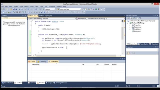Toggle auto-hide pin on Solution Explorer
Viewport: 160px width, 90px height.
(x=156, y=15)
